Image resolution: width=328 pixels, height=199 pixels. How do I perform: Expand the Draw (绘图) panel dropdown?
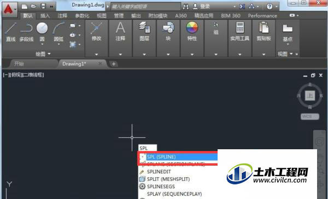pos(43,54)
